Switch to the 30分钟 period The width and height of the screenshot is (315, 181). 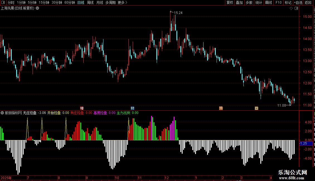pos(57,3)
